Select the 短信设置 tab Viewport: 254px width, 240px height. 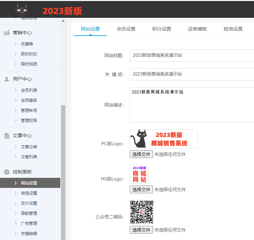click(233, 29)
